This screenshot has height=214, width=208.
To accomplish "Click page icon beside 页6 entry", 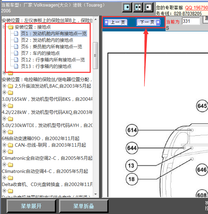I will pos(16,47).
